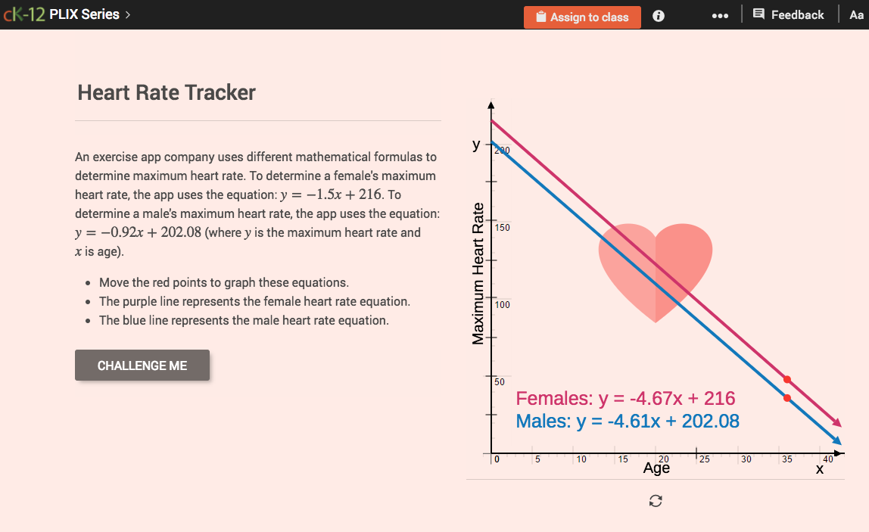Expand the breadcrumb chevron next to PLIX Series

click(127, 14)
